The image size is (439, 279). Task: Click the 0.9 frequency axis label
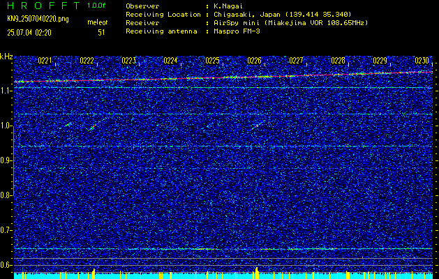click(x=6, y=160)
